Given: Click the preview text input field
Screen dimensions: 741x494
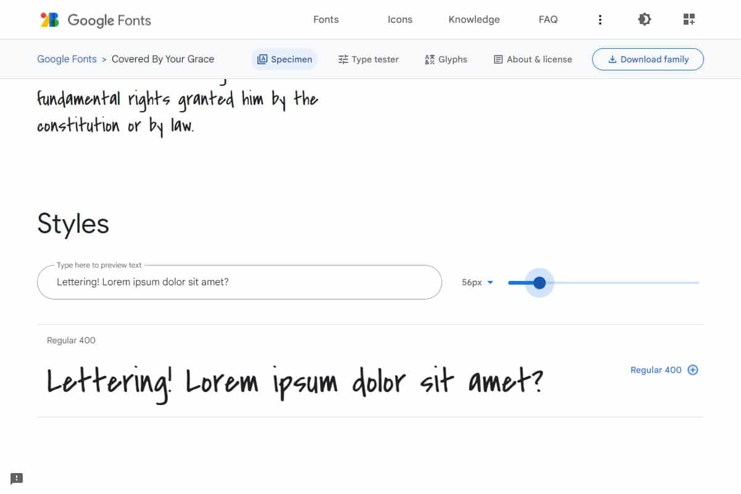Looking at the screenshot, I should pos(240,282).
